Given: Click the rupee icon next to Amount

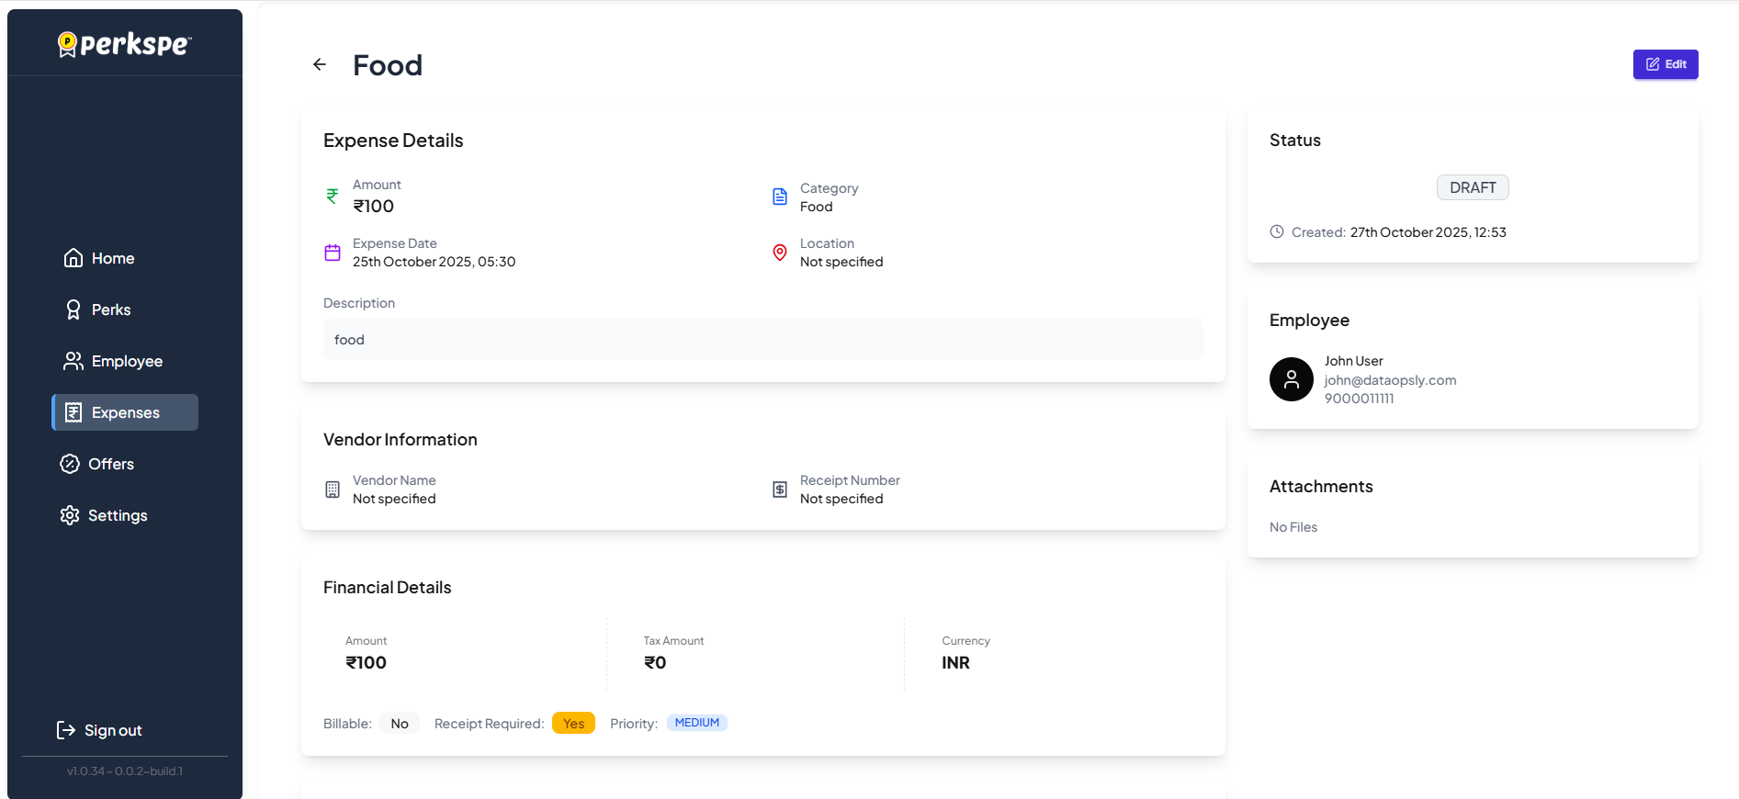Looking at the screenshot, I should click(333, 196).
